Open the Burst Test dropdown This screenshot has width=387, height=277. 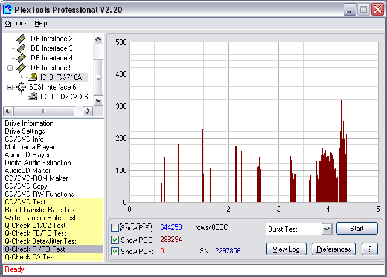click(327, 229)
